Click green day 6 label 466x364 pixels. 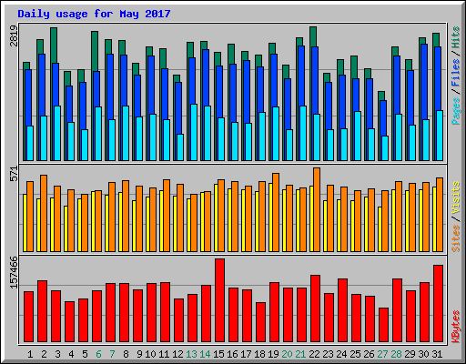point(98,354)
